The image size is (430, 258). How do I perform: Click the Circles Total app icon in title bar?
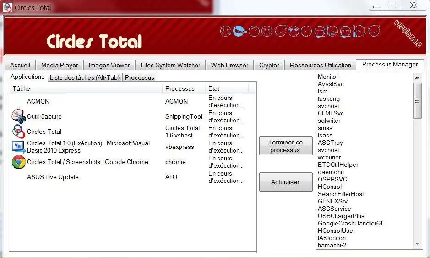coord(7,7)
